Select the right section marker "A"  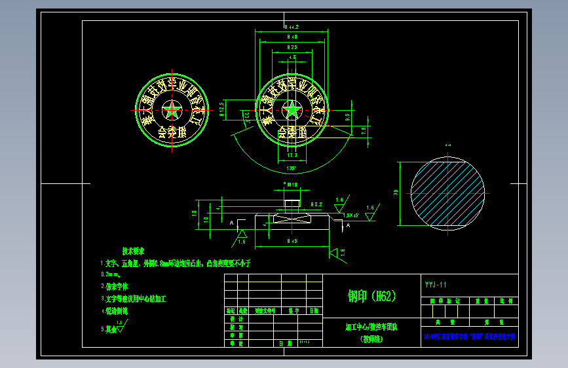(348, 225)
